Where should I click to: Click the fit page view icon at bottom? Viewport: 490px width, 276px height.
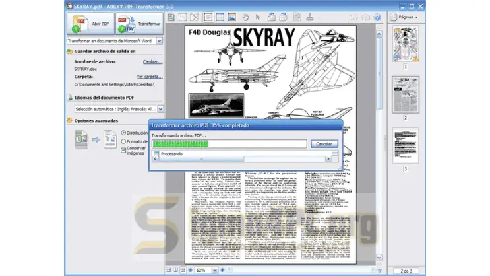pos(183,270)
